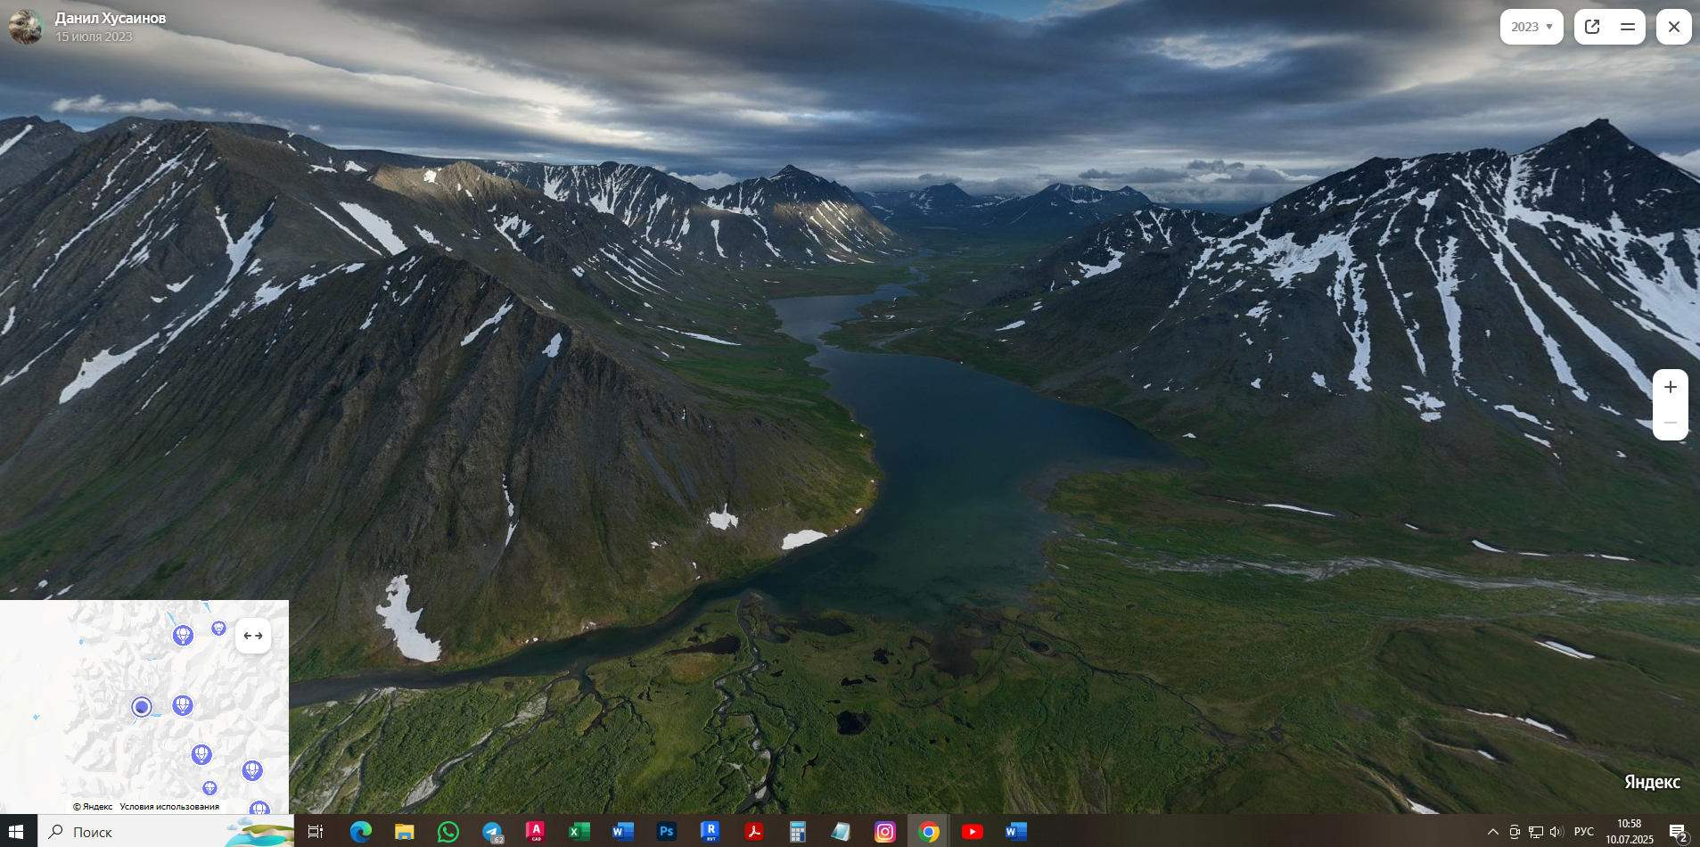Launch Microsoft Edge from the taskbar
The height and width of the screenshot is (847, 1700).
point(360,832)
